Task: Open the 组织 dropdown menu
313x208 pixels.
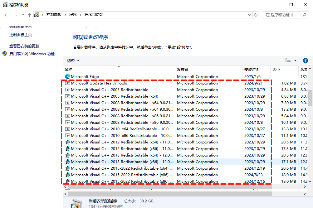Action: click(73, 60)
